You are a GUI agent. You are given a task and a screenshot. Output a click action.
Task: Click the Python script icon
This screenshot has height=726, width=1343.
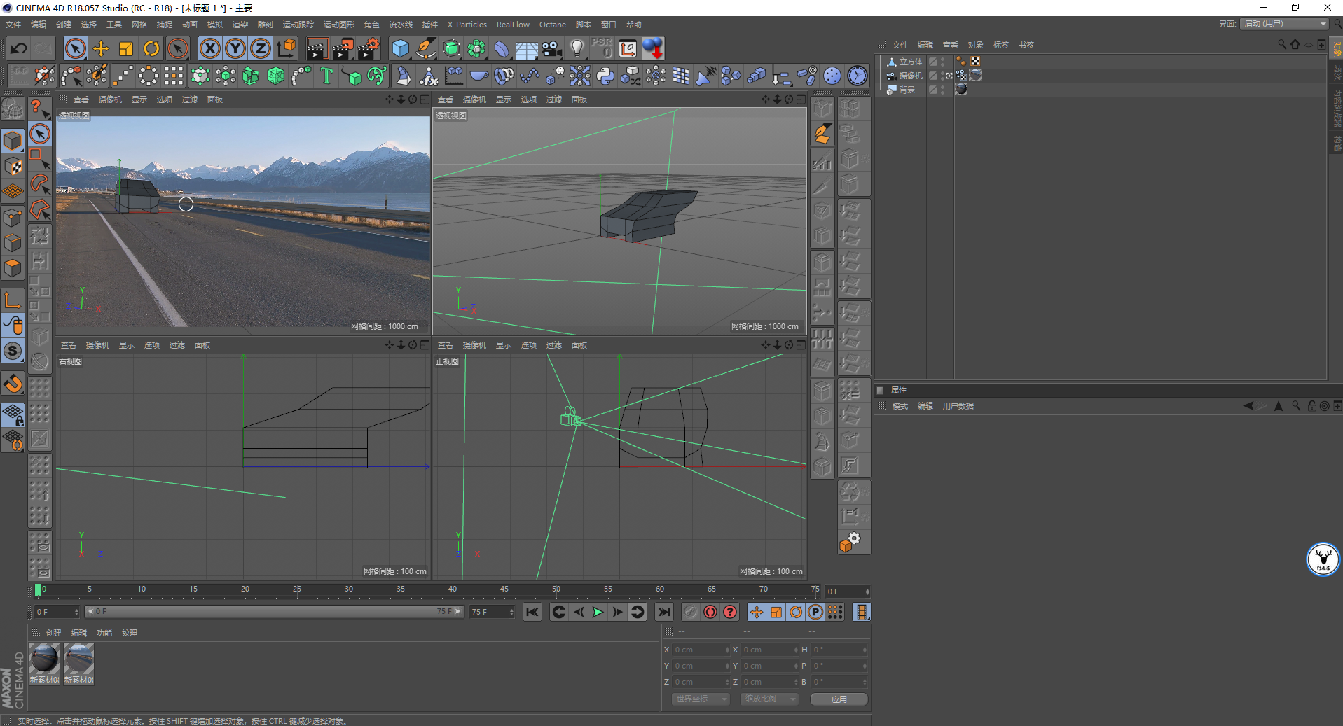click(x=605, y=76)
